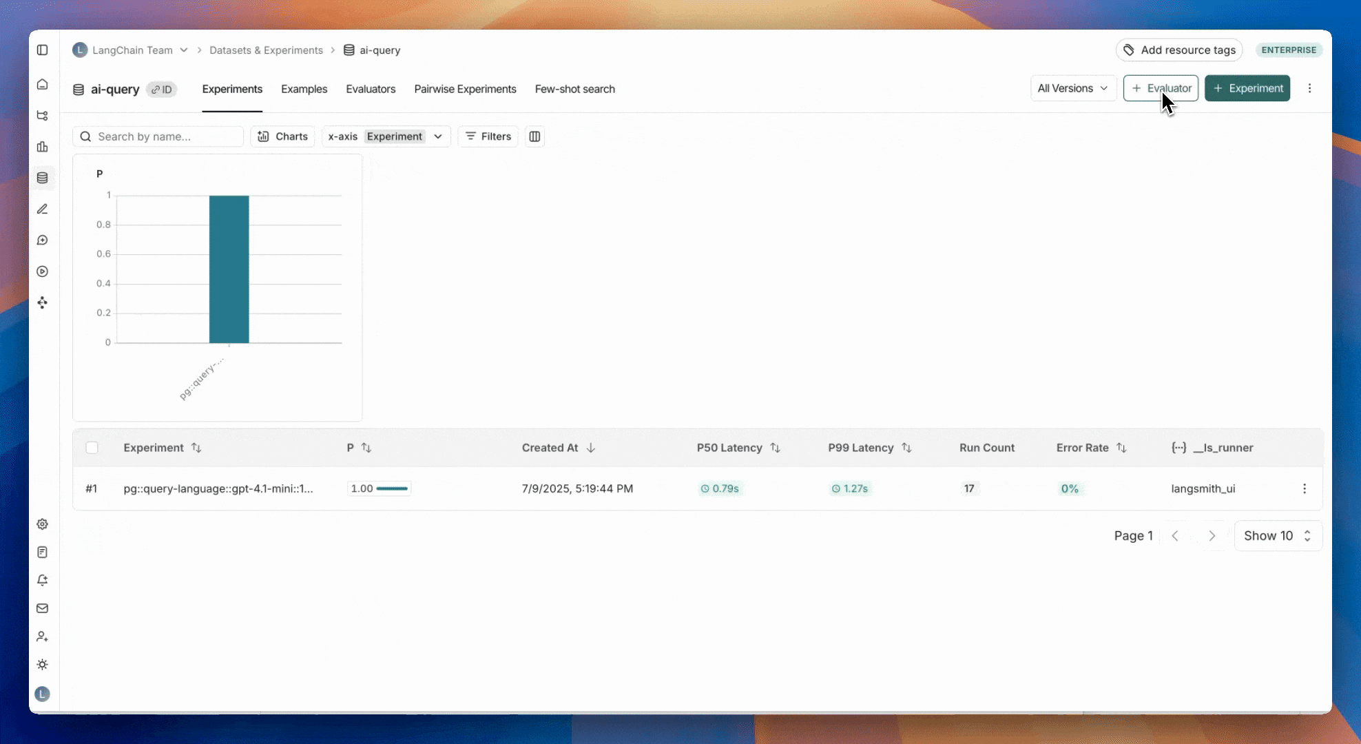Image resolution: width=1361 pixels, height=744 pixels.
Task: Click the pencil annotation icon in sidebar
Action: click(42, 209)
